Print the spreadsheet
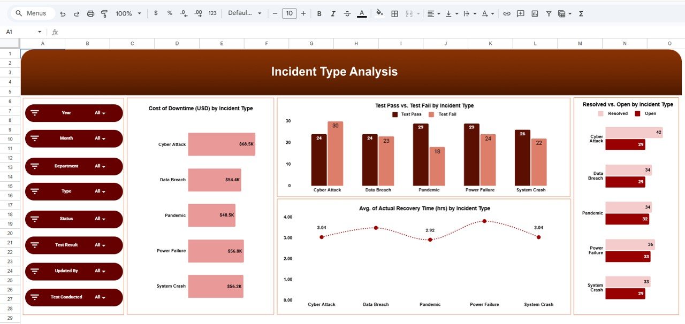The height and width of the screenshot is (324, 685). coord(90,13)
